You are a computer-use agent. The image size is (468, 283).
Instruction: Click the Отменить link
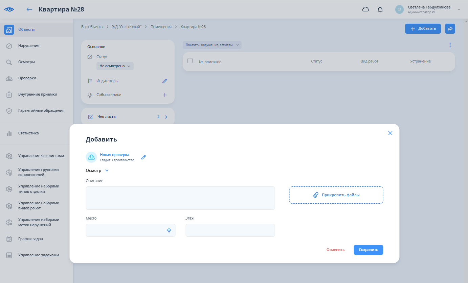[x=335, y=250]
